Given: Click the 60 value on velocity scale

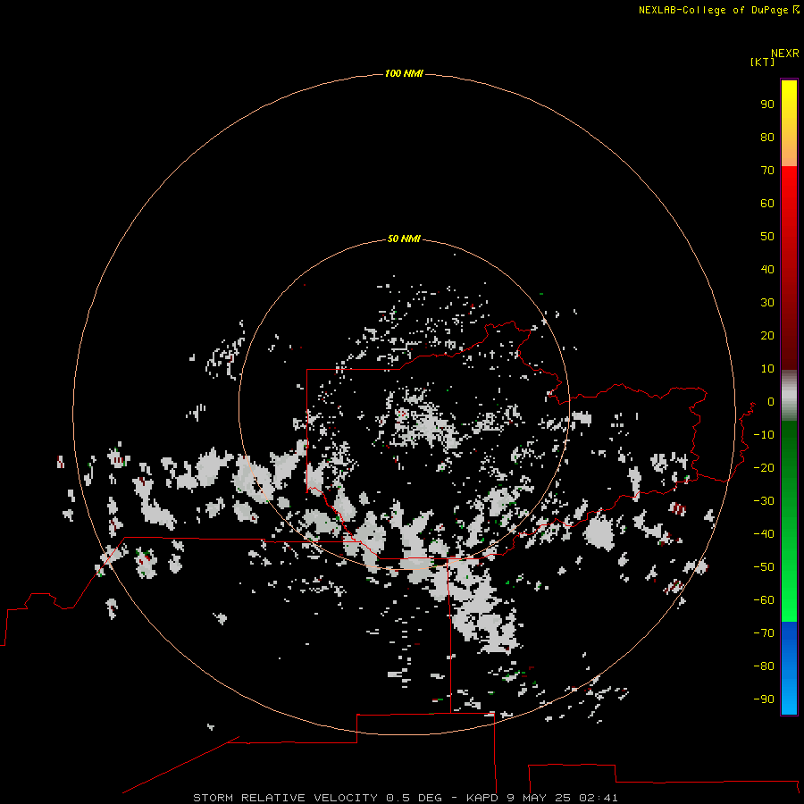Looking at the screenshot, I should click(x=767, y=204).
